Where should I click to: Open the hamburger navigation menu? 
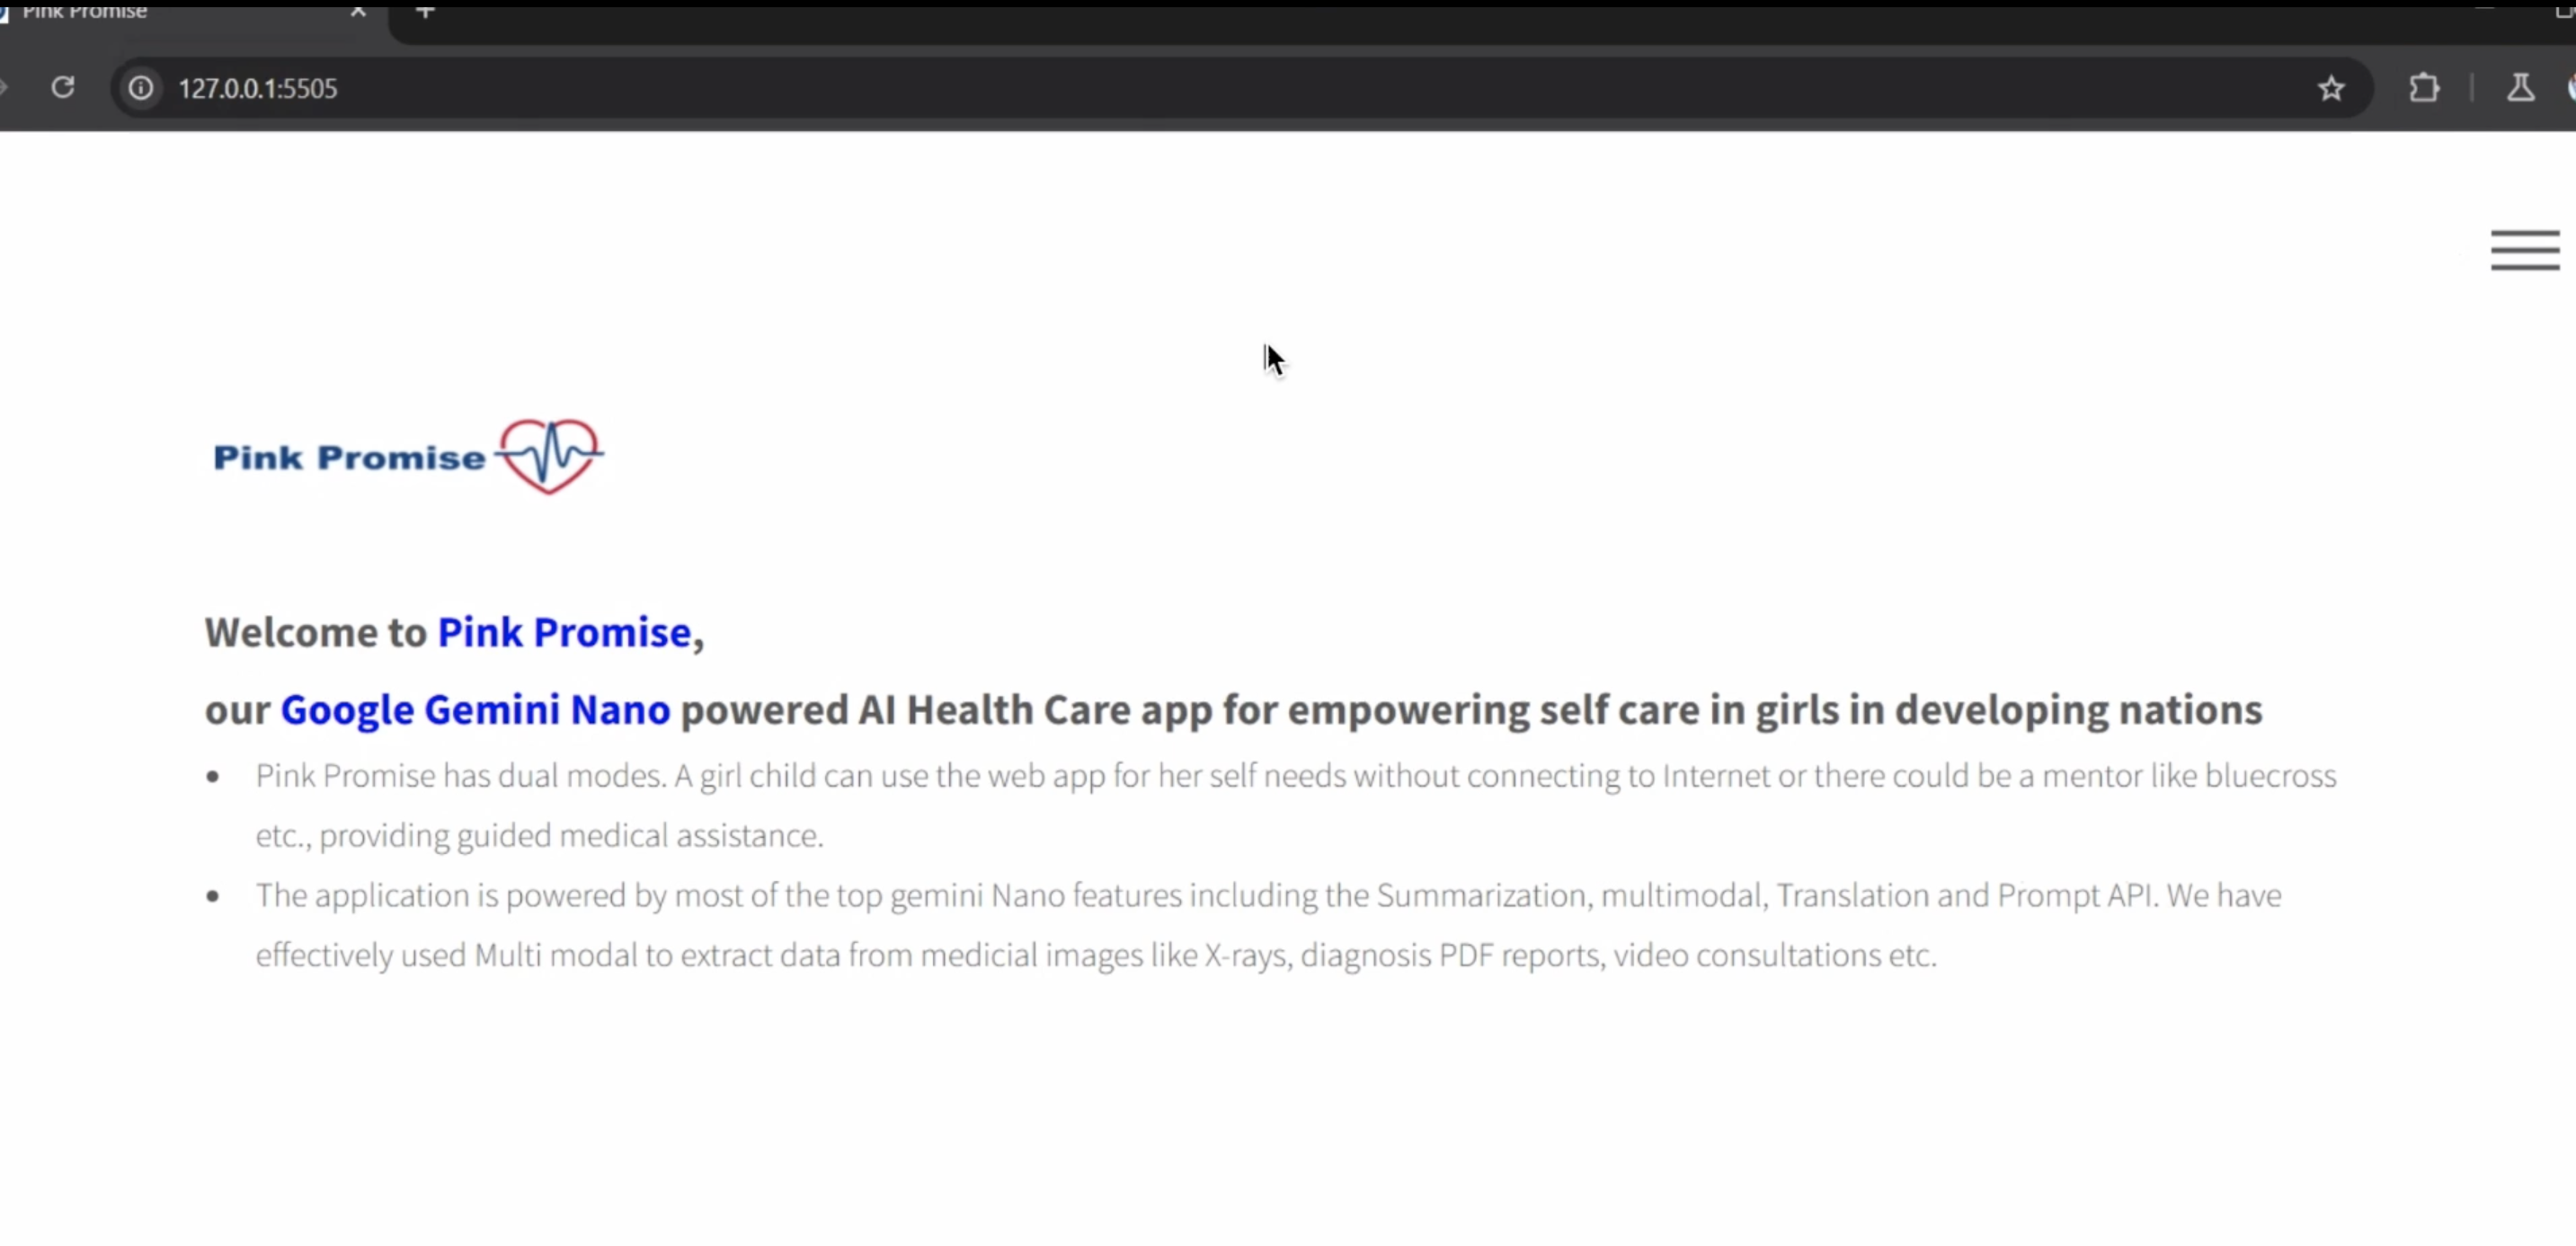[x=2524, y=250]
